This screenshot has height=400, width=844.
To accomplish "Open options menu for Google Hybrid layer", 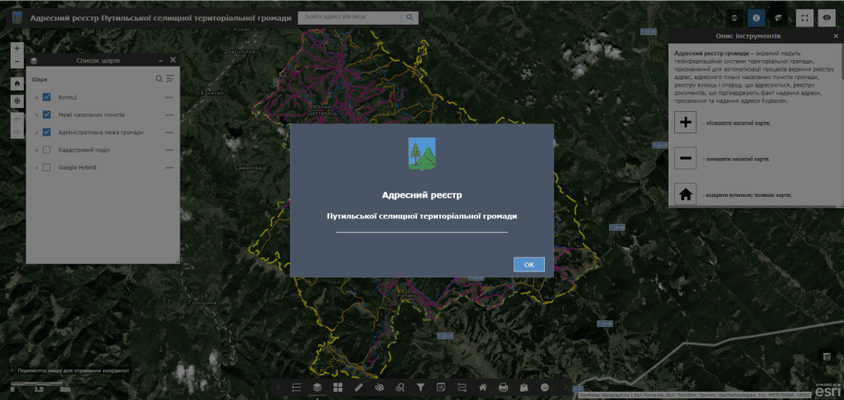I will pyautogui.click(x=170, y=168).
